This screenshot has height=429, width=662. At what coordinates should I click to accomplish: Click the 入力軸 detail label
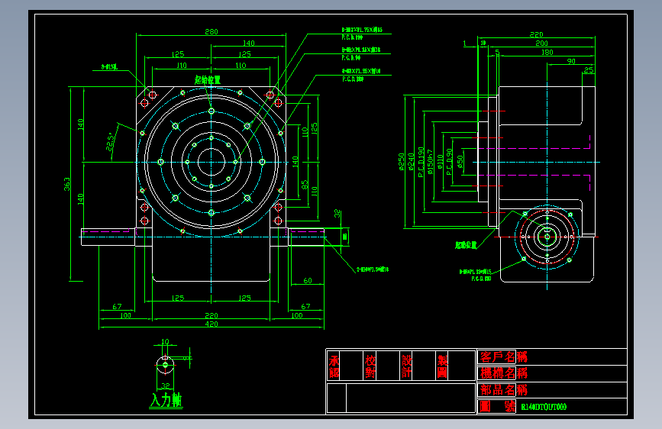[x=166, y=400]
